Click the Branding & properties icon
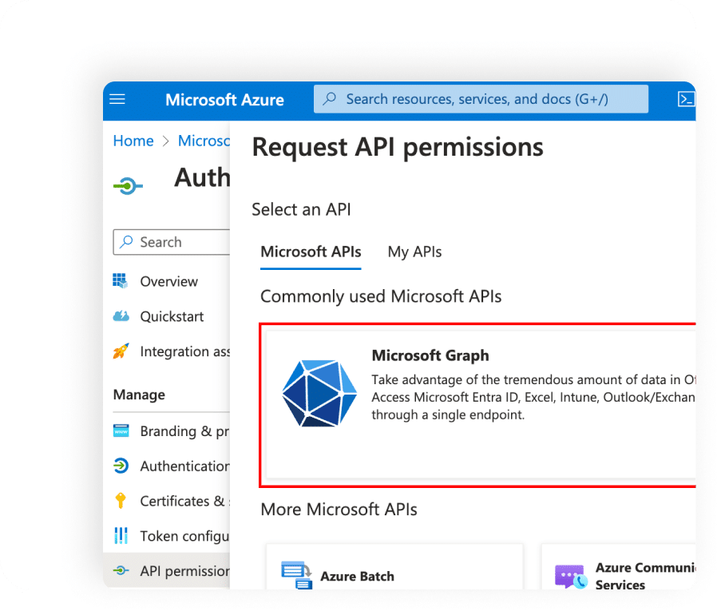 click(x=121, y=431)
